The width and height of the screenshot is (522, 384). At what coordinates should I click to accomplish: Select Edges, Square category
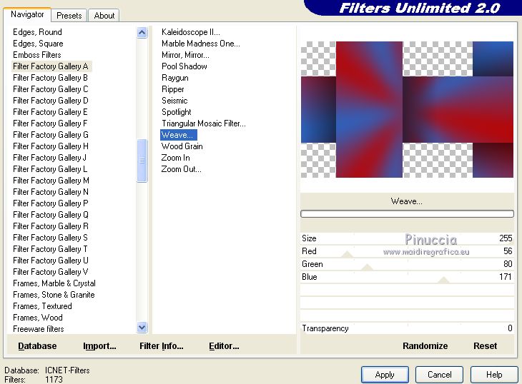coord(38,44)
